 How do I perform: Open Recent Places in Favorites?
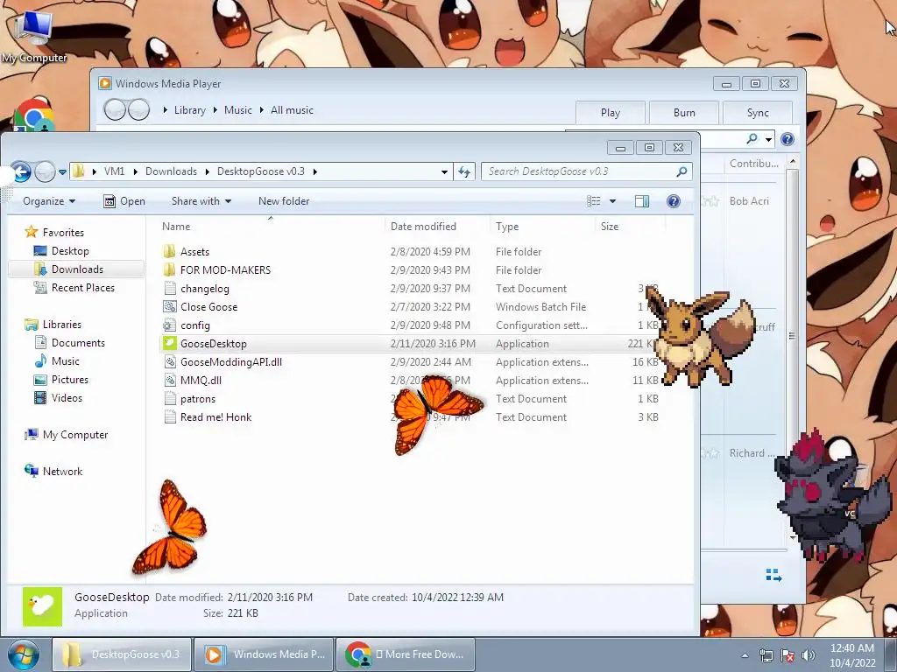pos(82,287)
